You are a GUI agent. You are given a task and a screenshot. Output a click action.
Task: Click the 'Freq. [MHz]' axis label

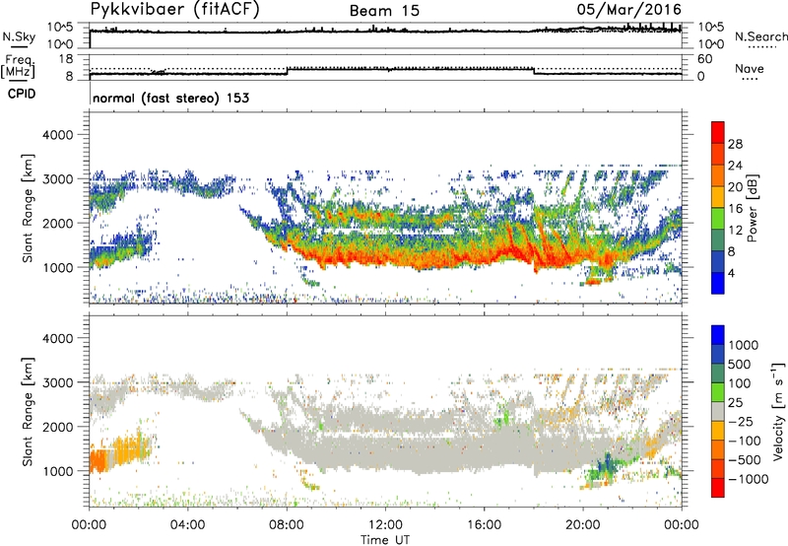pyautogui.click(x=19, y=66)
